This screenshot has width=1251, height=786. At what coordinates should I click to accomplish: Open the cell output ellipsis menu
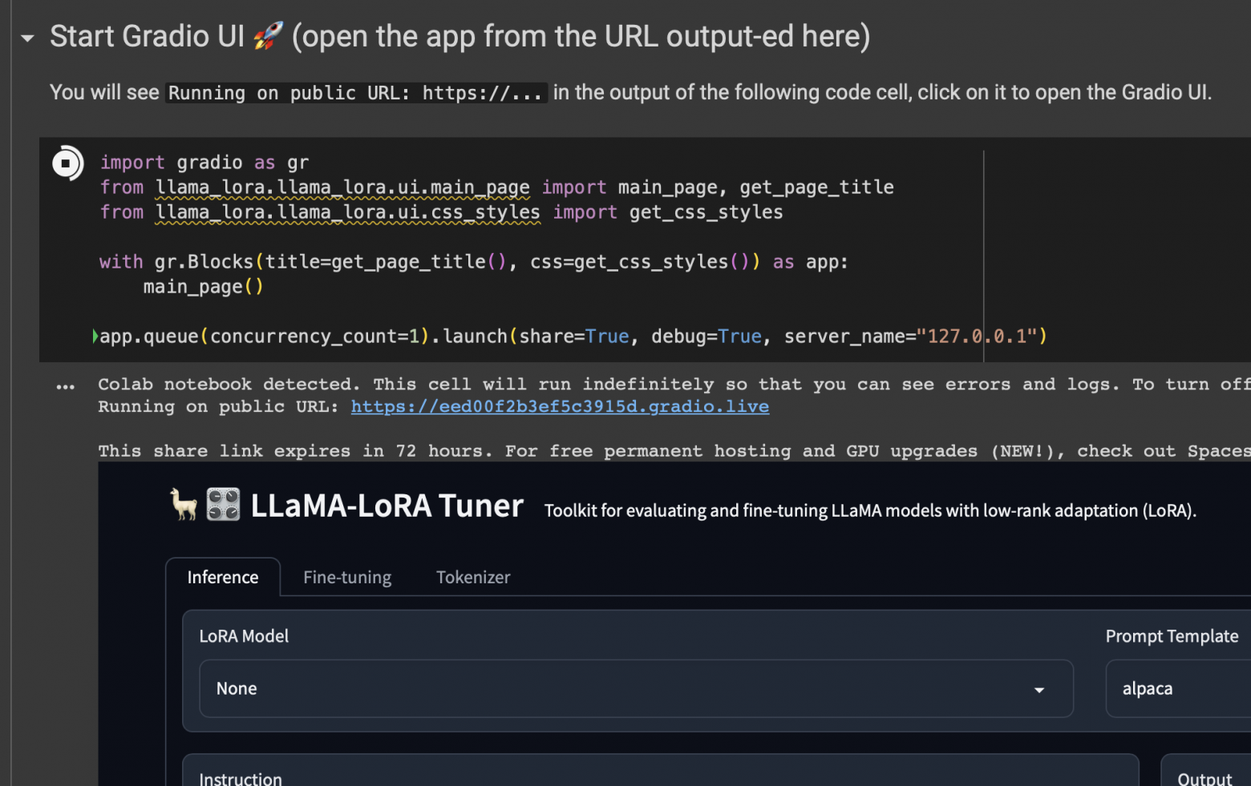point(66,387)
